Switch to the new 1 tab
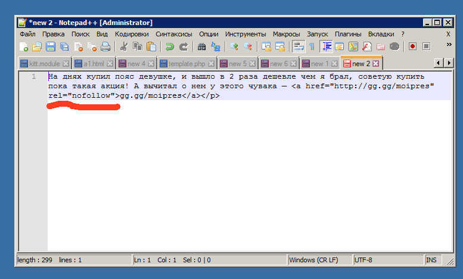 (x=319, y=64)
